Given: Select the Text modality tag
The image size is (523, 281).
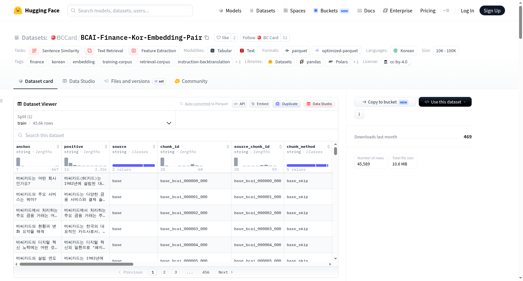Looking at the screenshot, I should [247, 51].
